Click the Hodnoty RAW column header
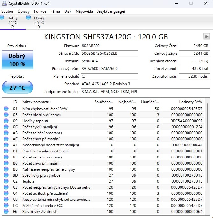Screen dimensions: 213x218 (x=182, y=102)
